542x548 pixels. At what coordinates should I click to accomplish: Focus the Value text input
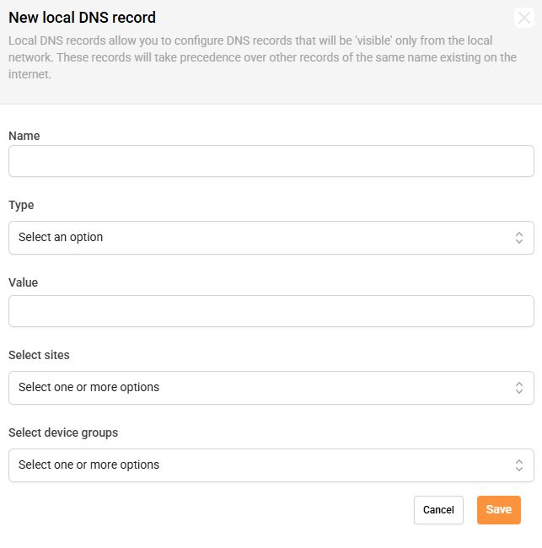(271, 311)
